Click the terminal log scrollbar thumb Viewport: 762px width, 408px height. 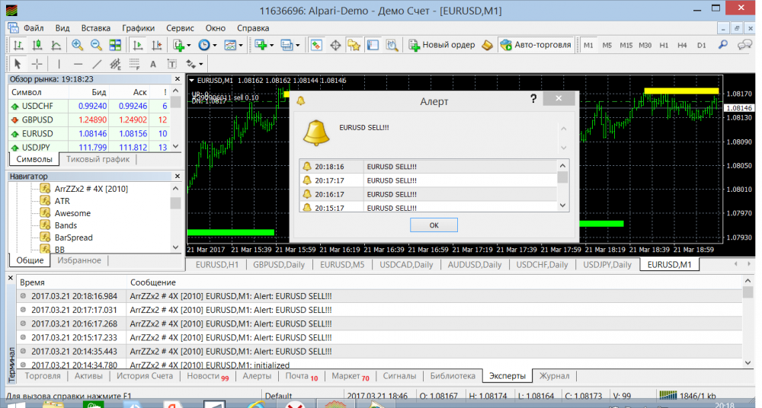pos(748,292)
